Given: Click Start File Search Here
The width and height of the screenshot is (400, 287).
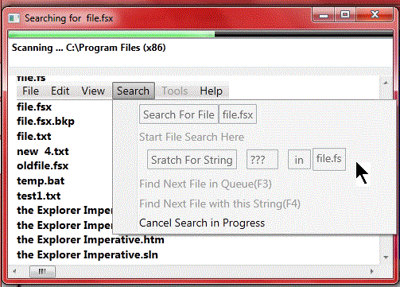Looking at the screenshot, I should click(x=192, y=137).
